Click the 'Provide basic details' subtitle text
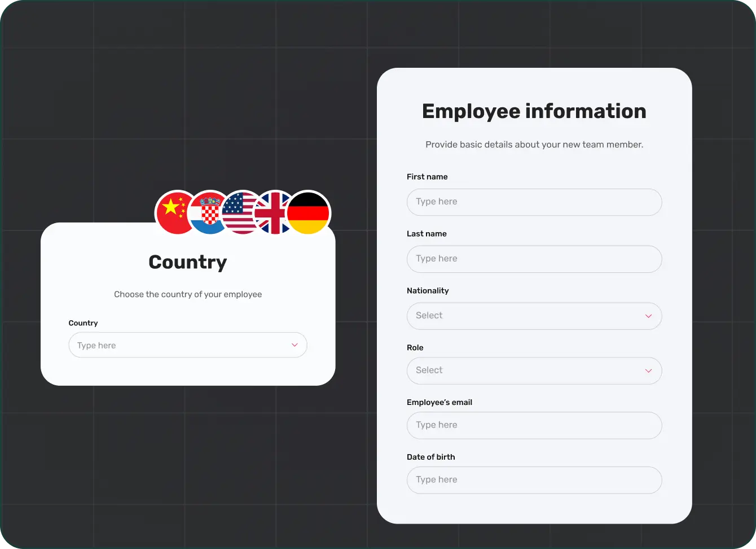This screenshot has height=549, width=756. pos(534,145)
